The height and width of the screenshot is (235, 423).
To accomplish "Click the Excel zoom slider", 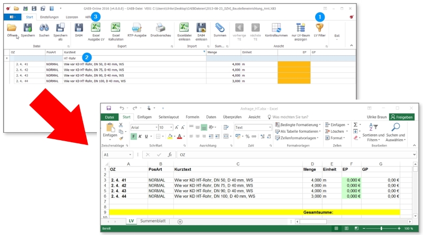I will click(x=381, y=229).
